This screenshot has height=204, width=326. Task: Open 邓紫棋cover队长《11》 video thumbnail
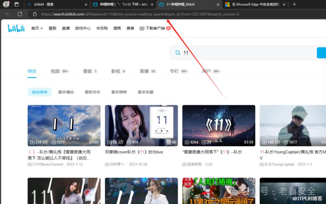tap(141, 125)
